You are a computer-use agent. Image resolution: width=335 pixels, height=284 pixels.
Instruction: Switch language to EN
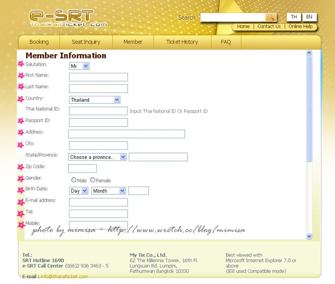coord(309,17)
